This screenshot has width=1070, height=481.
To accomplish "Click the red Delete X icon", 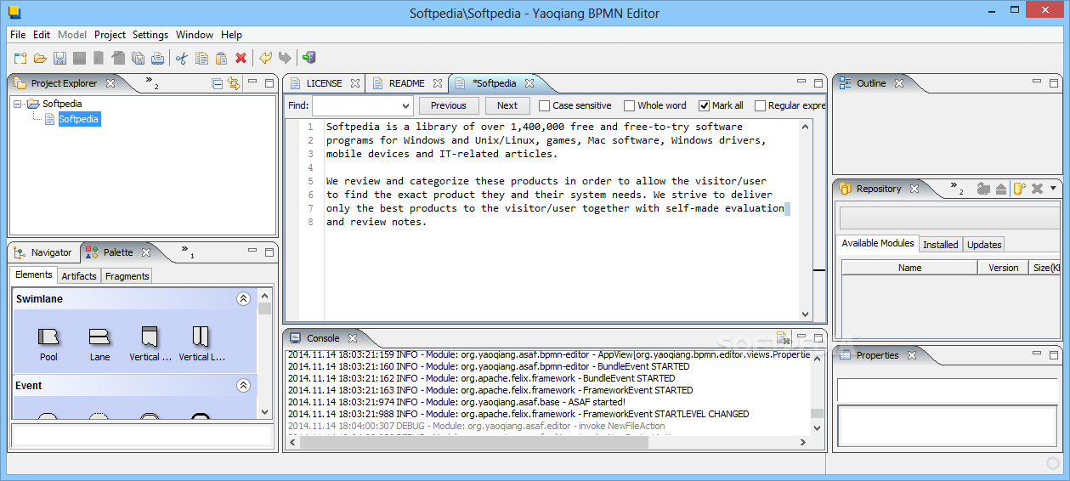I will pos(241,58).
